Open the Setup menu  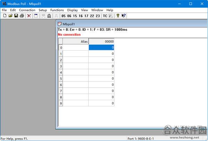click(43, 10)
